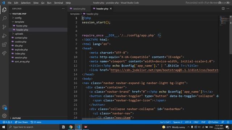Click the header.php breadcrumb segment
The image size is (232, 130).
[x=92, y=14]
